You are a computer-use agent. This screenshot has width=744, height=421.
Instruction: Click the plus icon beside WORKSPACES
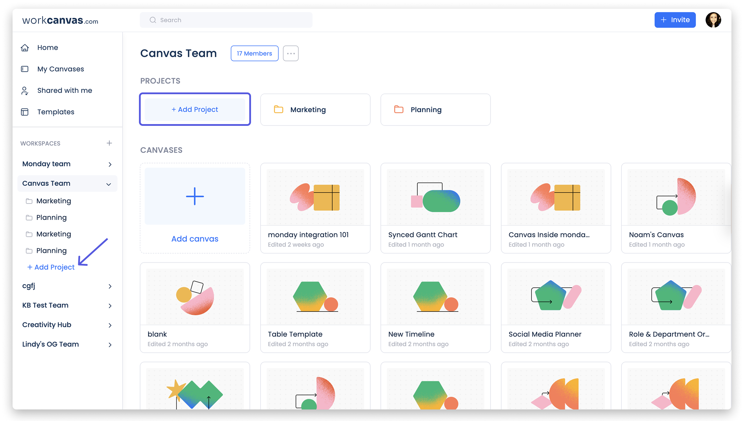coord(110,143)
